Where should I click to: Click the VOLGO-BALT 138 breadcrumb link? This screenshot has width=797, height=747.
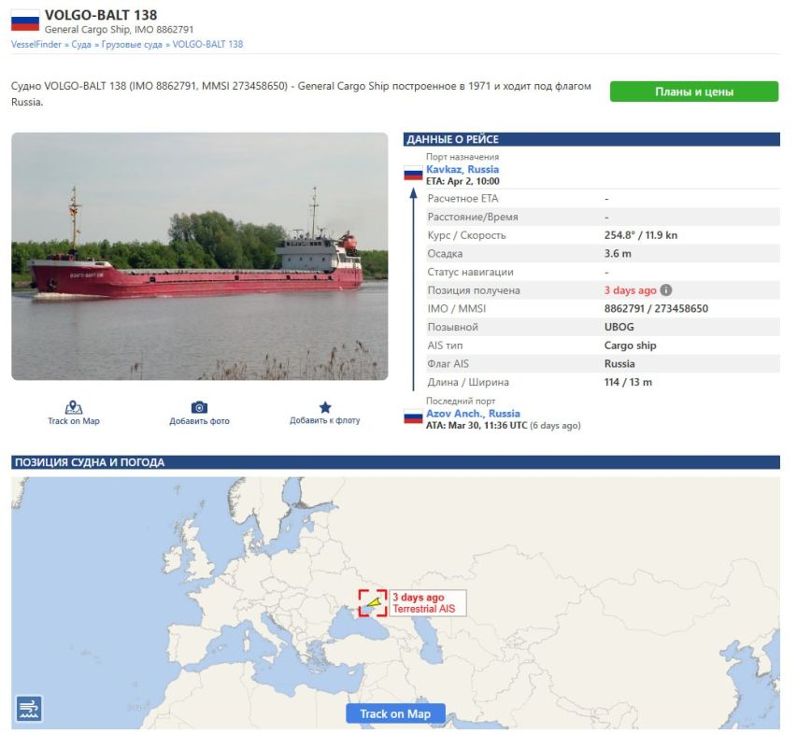(207, 44)
